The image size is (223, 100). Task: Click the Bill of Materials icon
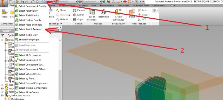click(92, 15)
